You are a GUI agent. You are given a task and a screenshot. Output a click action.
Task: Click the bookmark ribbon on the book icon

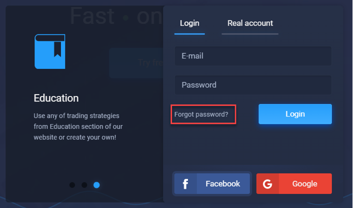pos(57,49)
